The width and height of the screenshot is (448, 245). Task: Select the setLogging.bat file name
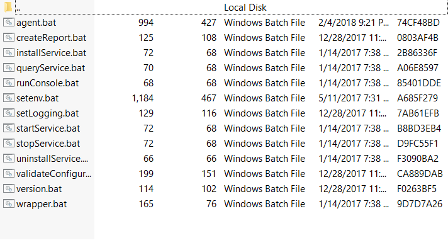point(47,113)
